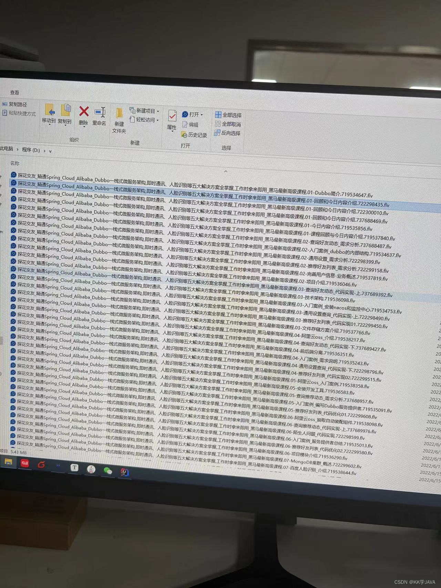Expand the dropdown arrow under 属性
441x588 pixels.
(x=172, y=131)
